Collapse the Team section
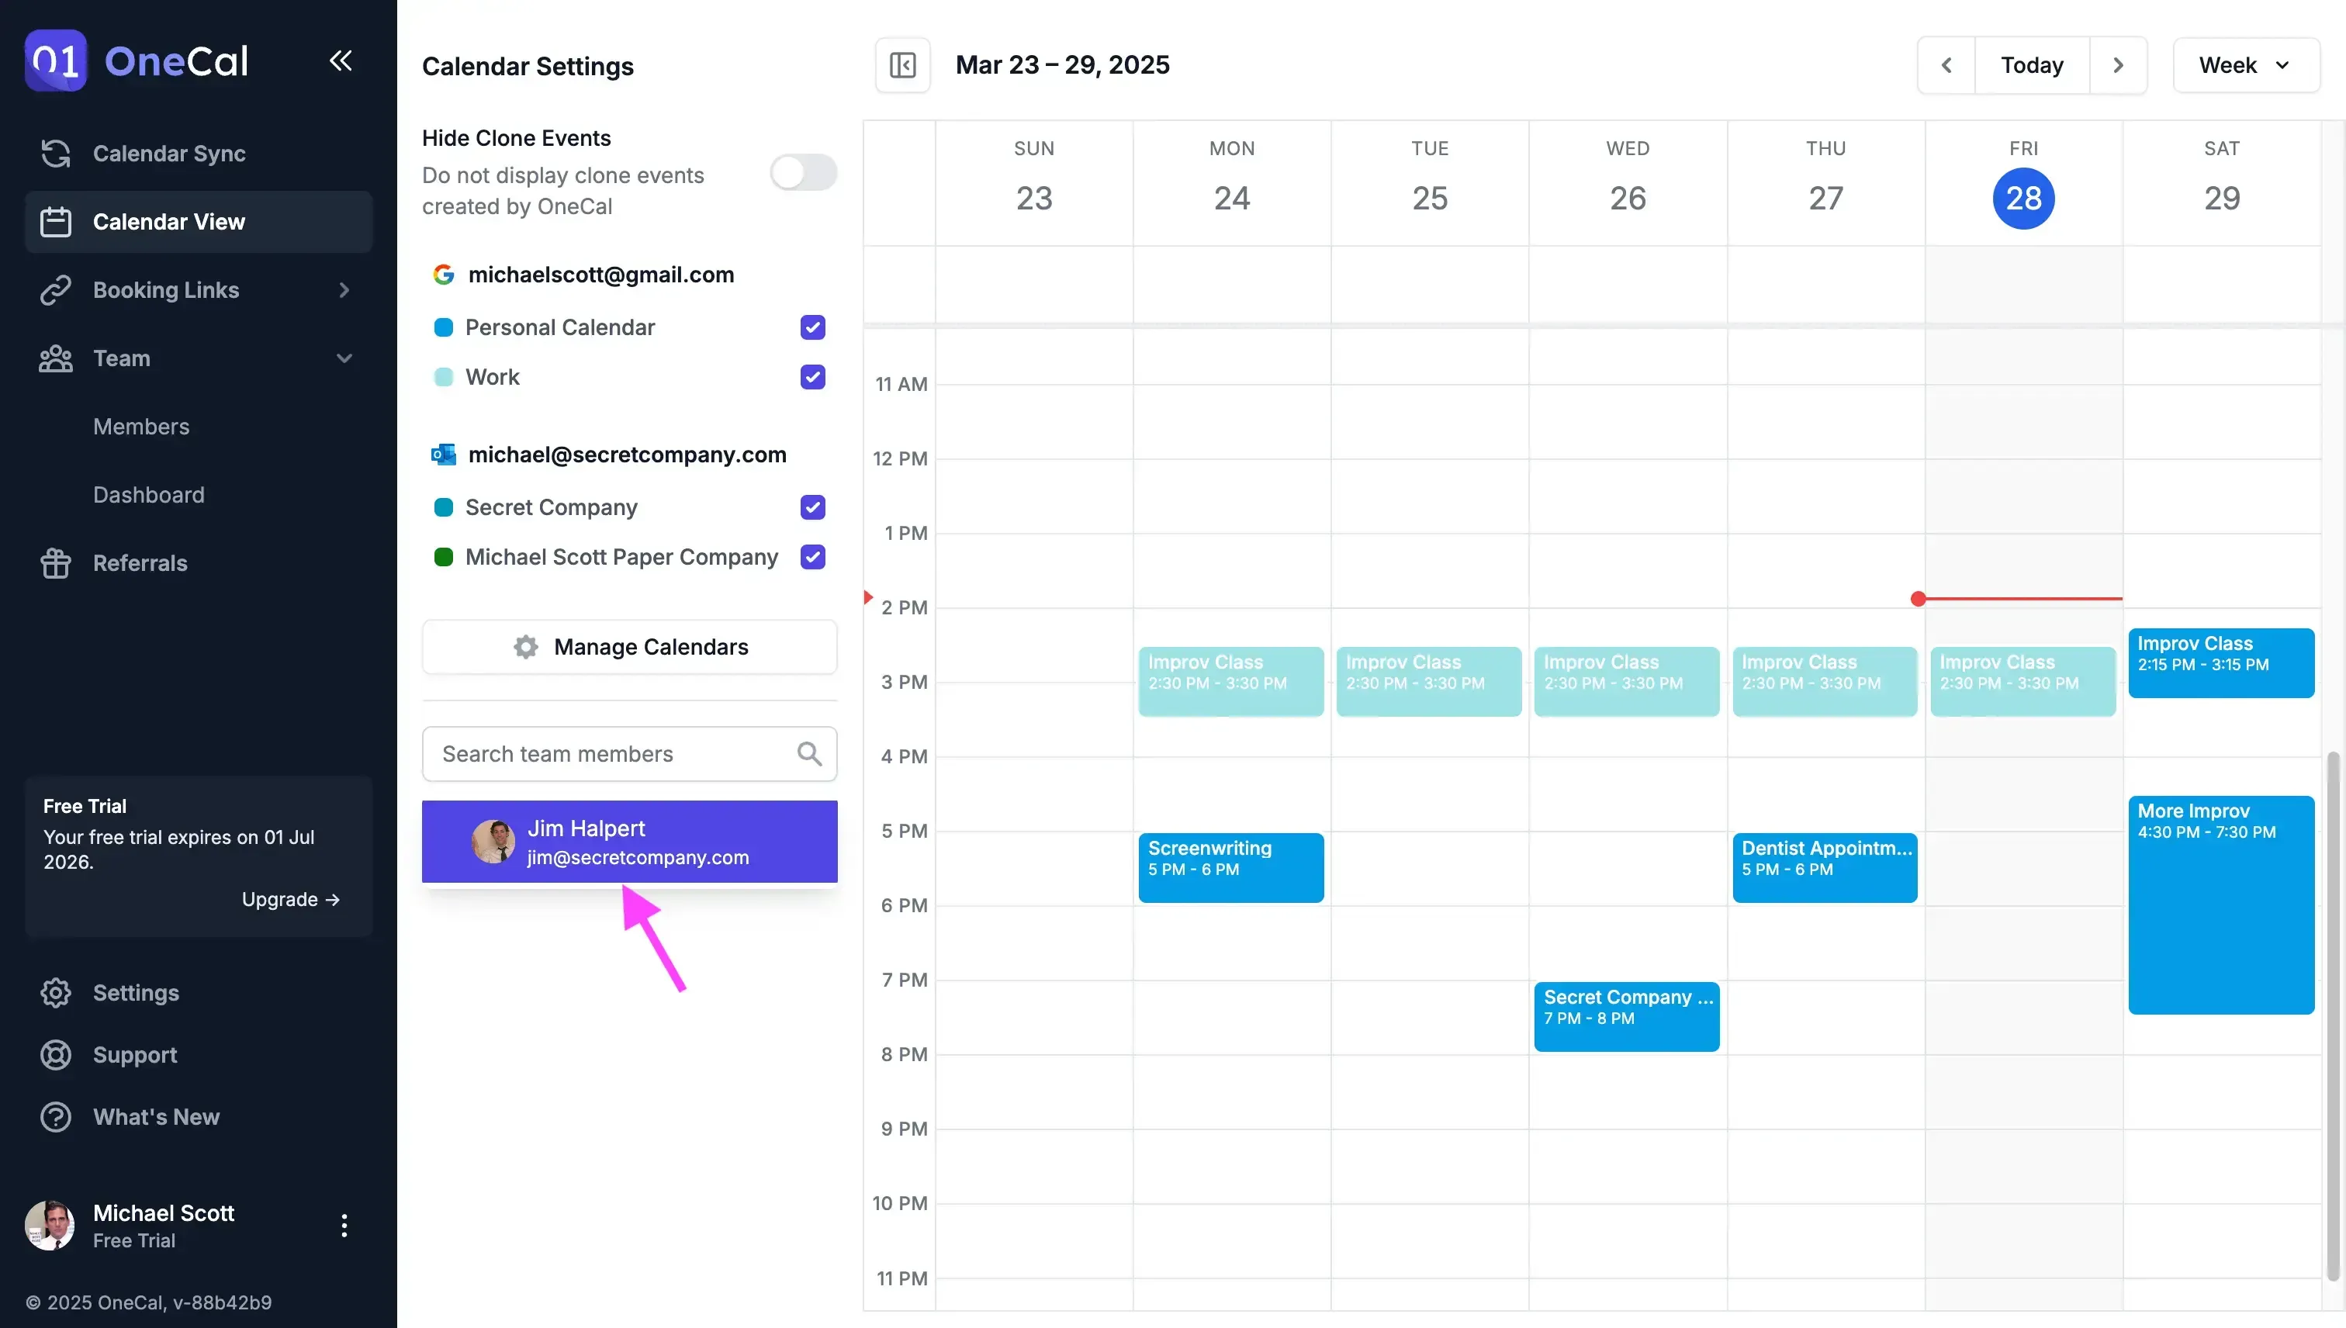2346x1328 pixels. point(344,358)
